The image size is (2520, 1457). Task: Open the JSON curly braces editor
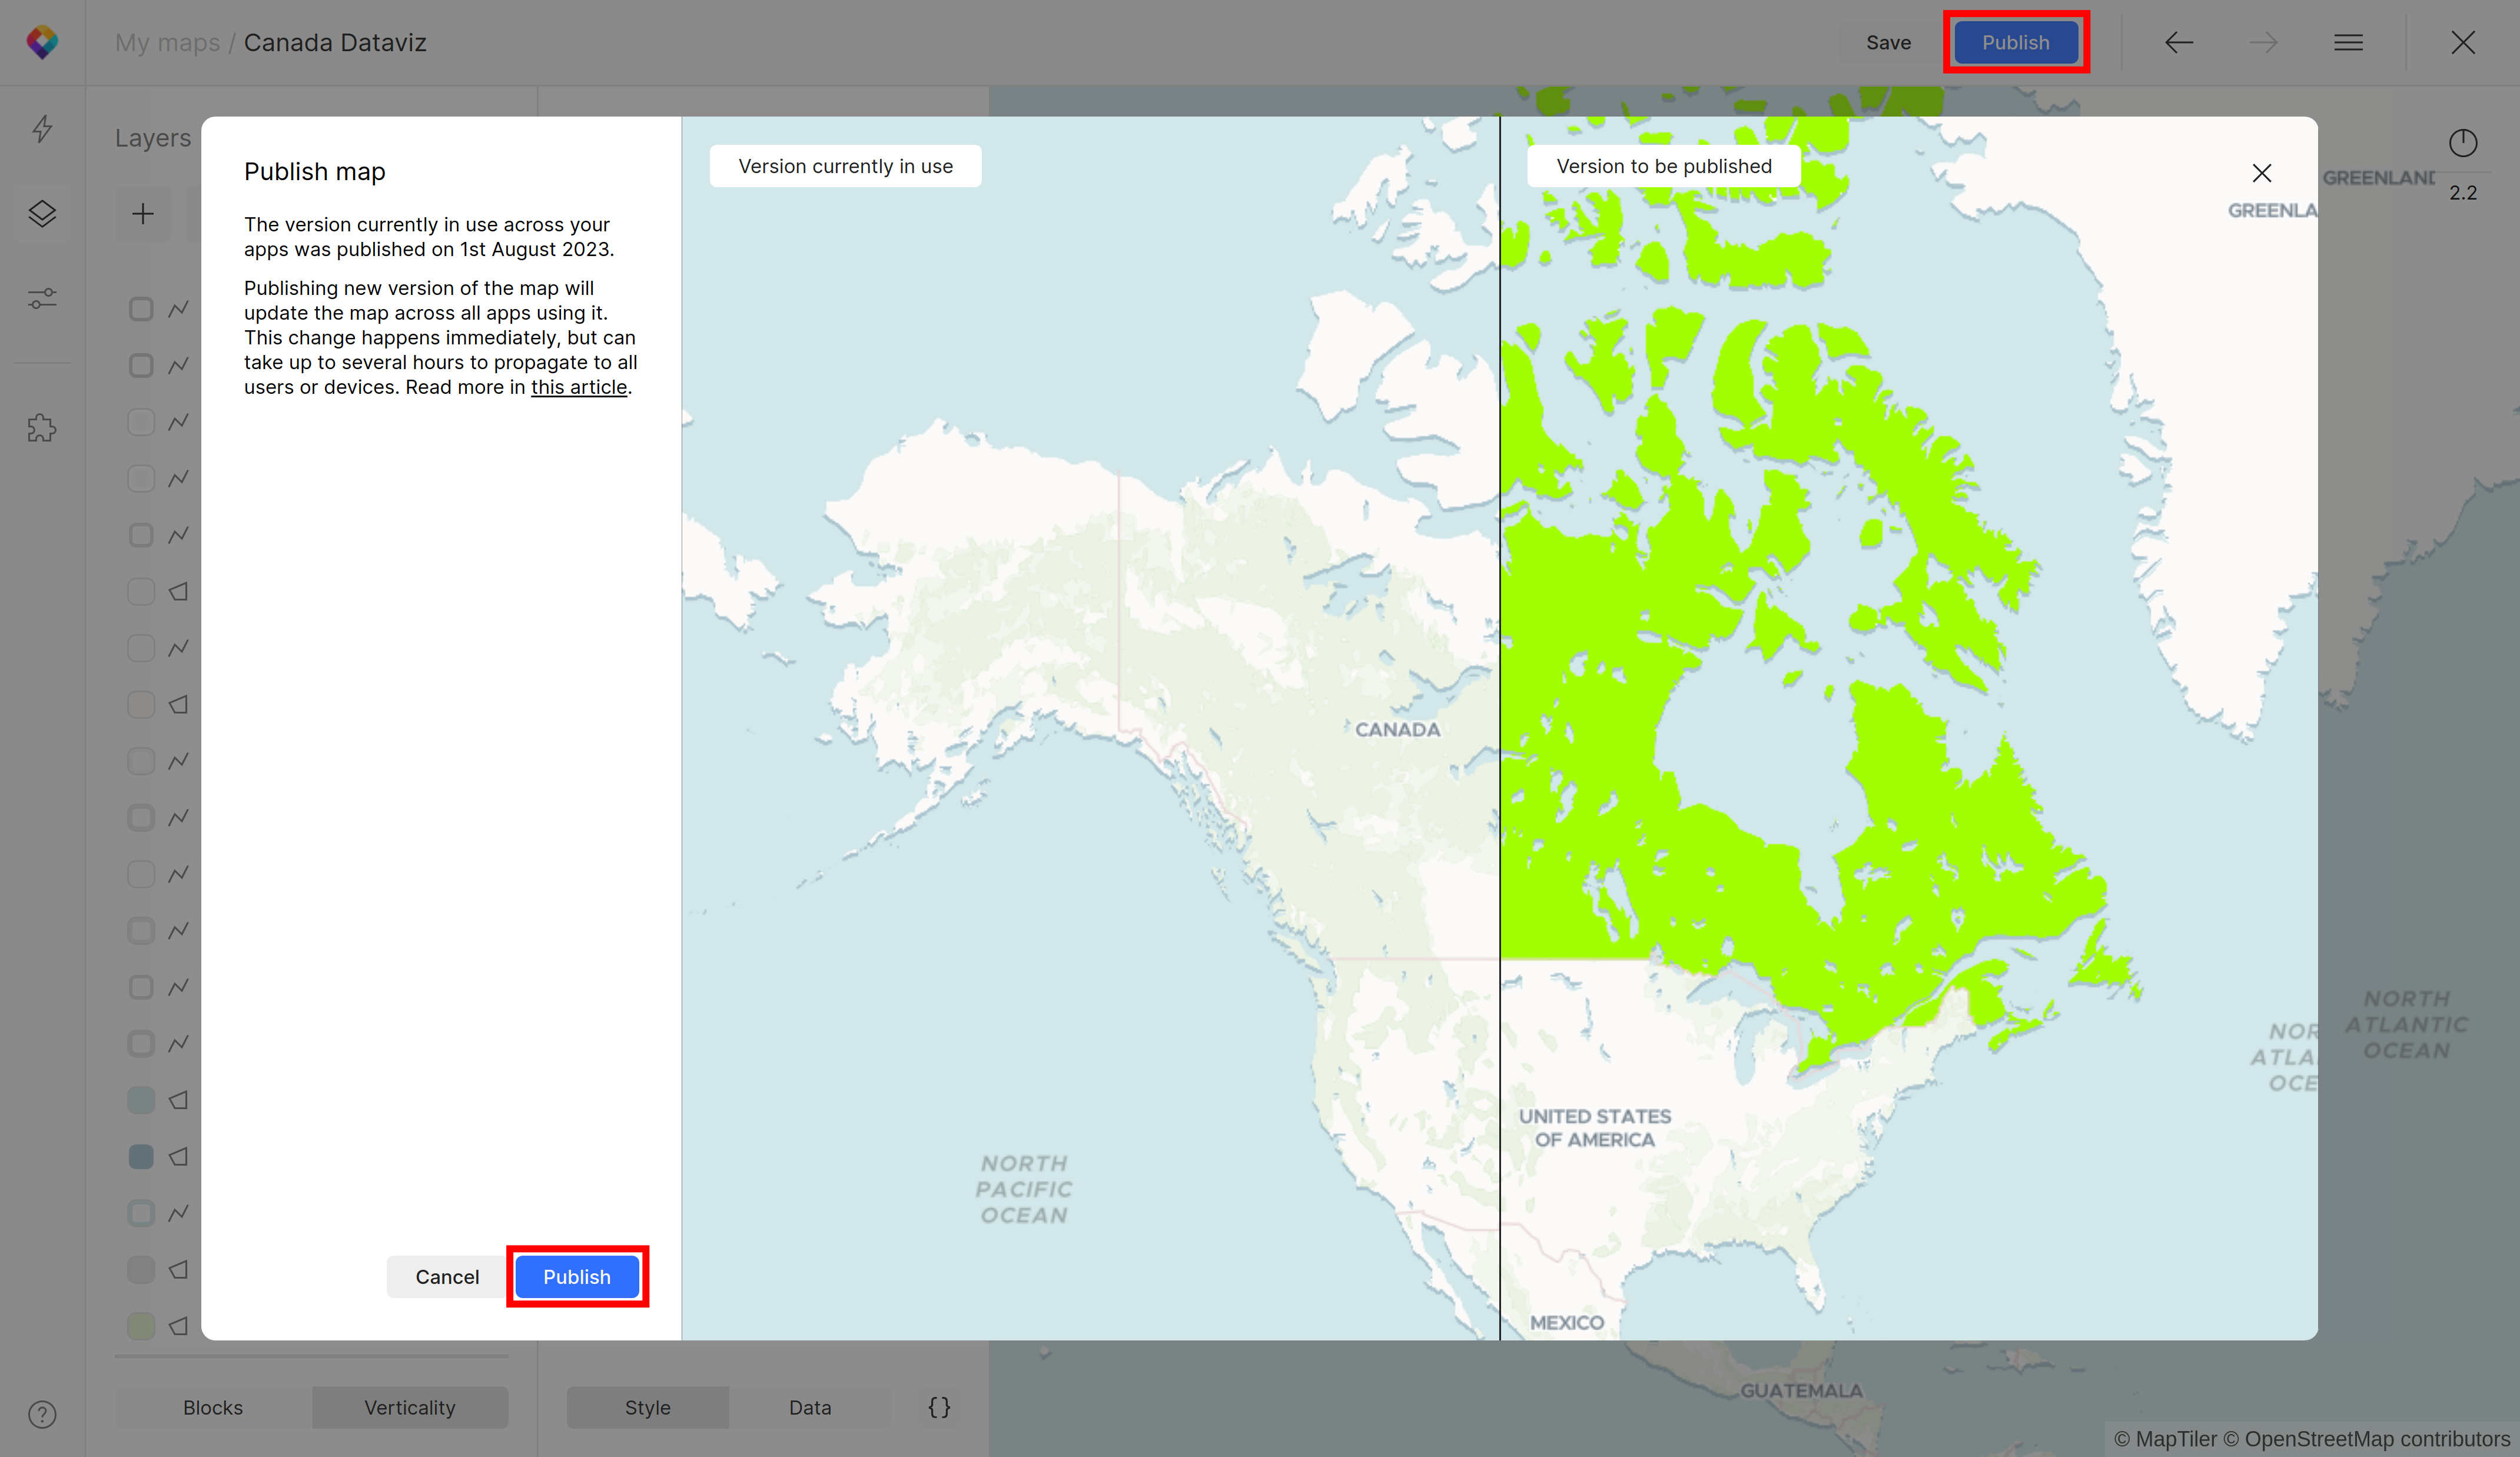tap(938, 1407)
